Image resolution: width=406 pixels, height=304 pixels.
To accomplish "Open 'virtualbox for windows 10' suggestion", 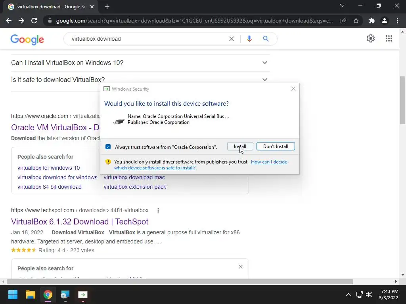I will 49,168.
